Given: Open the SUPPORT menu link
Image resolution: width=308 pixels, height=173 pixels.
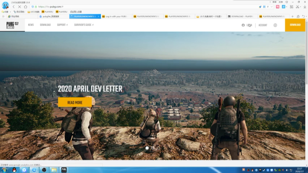Looking at the screenshot, I should tap(62, 25).
